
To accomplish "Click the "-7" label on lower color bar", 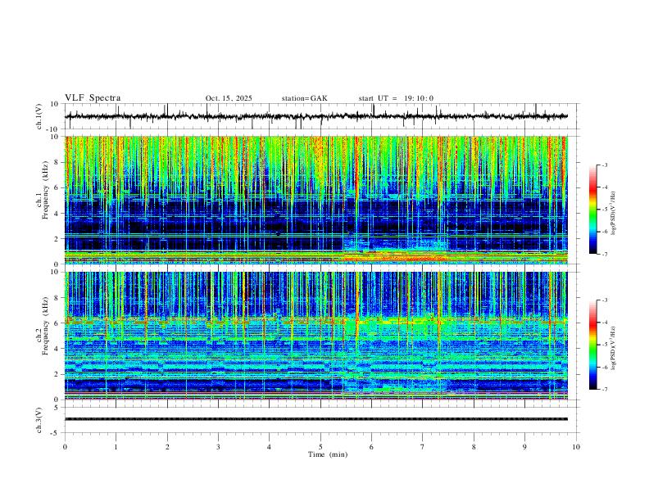I will tap(604, 390).
